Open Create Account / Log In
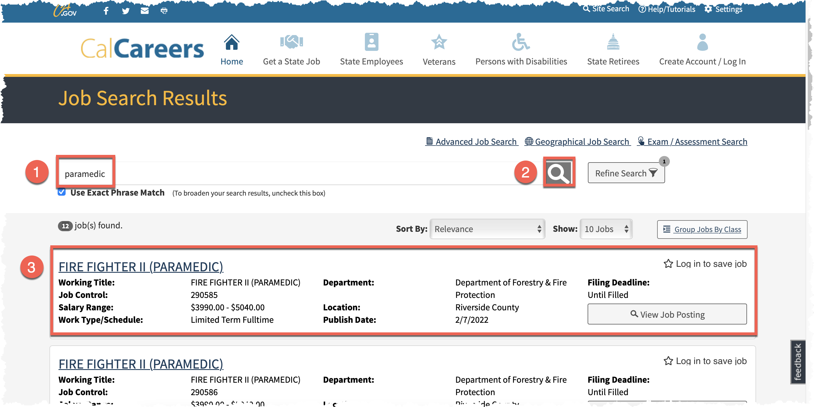 (702, 61)
